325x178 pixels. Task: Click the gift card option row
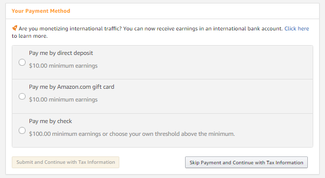[x=162, y=96]
